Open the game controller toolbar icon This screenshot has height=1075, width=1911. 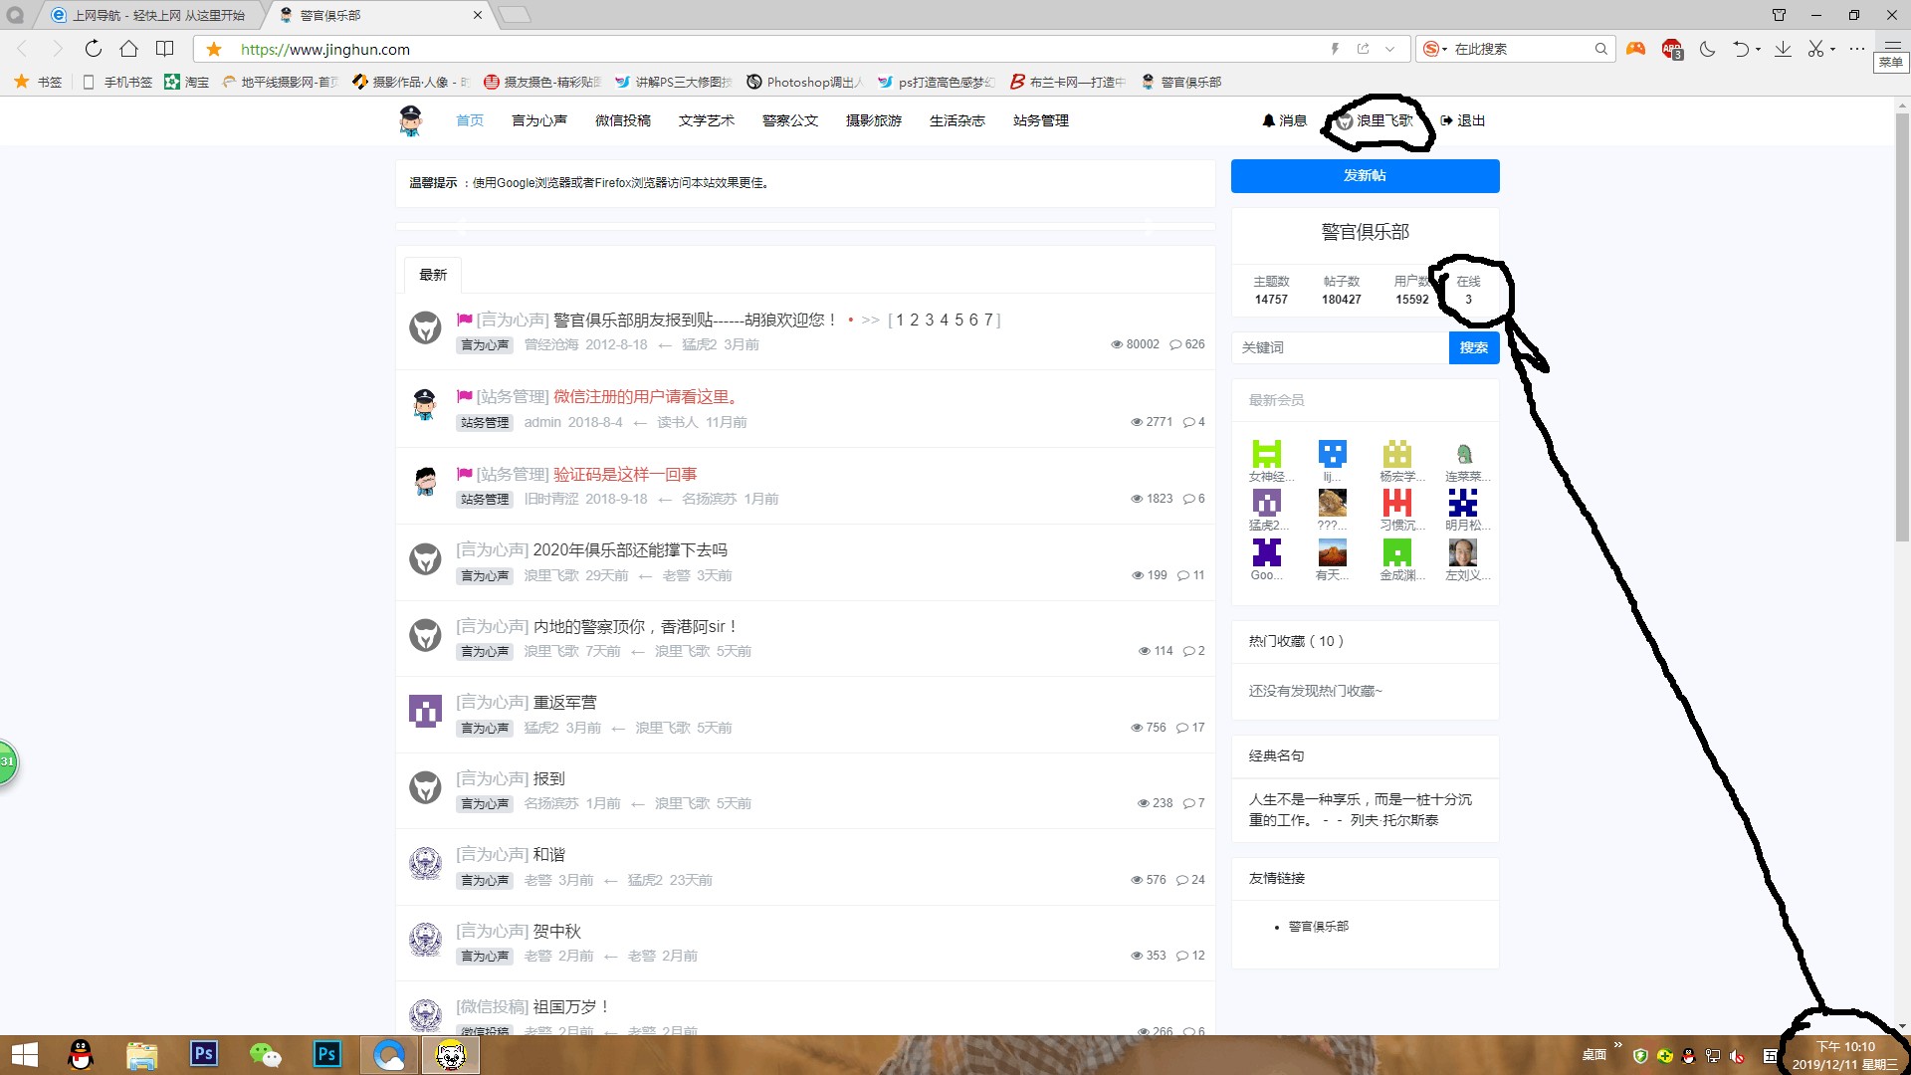[x=1635, y=49]
